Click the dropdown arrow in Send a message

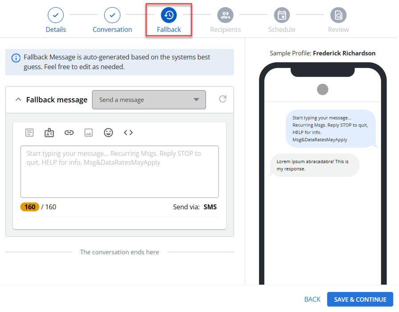(x=196, y=100)
